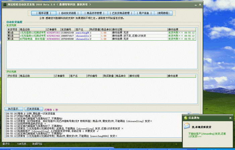Click 发货失败 result in the 第2条 row

tap(181, 36)
